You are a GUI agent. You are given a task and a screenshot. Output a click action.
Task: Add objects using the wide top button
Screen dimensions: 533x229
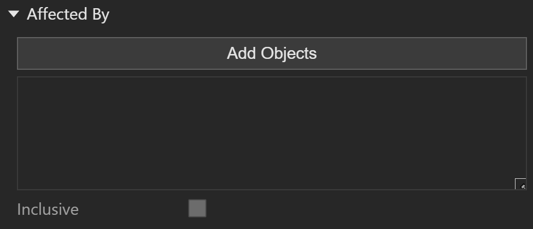pos(272,53)
